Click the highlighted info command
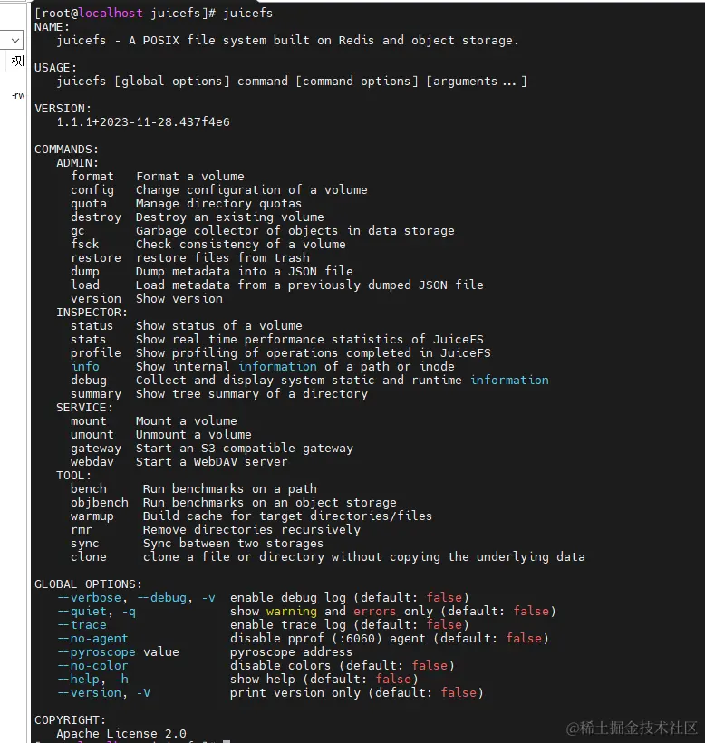The image size is (705, 743). pyautogui.click(x=85, y=367)
